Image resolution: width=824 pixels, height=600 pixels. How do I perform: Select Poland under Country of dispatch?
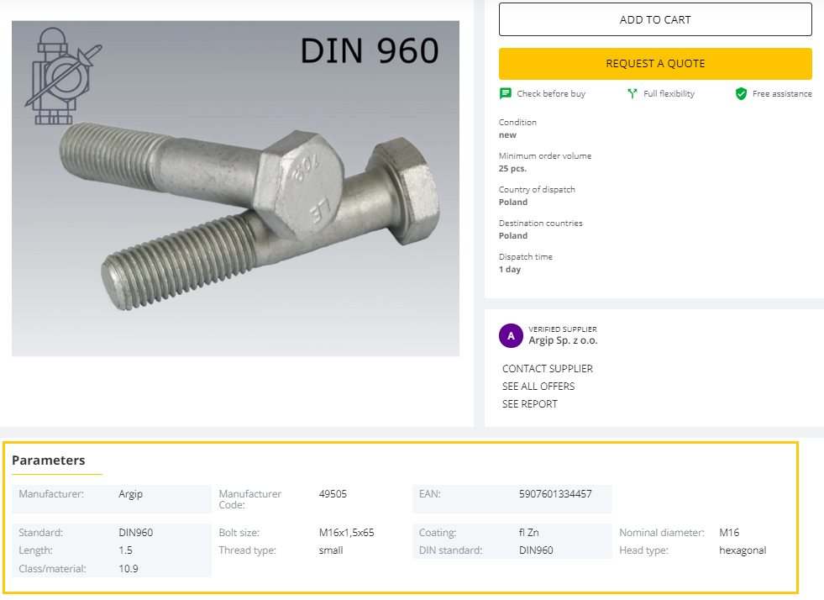point(513,202)
